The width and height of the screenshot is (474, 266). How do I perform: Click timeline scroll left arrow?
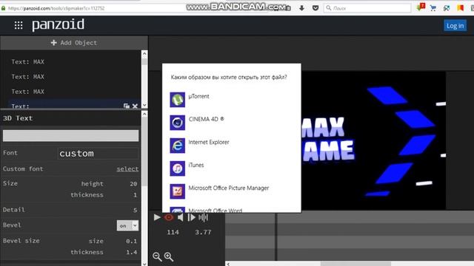228,264
